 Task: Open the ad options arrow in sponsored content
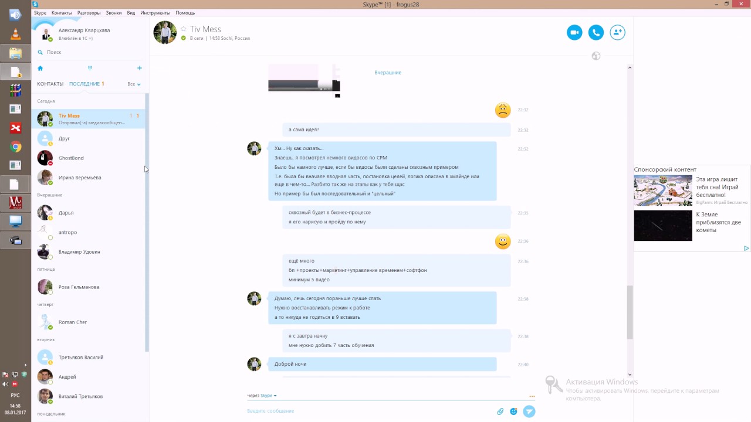click(746, 248)
